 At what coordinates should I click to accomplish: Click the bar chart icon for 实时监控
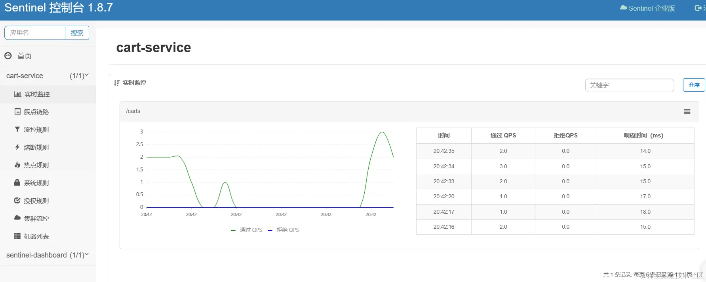click(x=17, y=94)
